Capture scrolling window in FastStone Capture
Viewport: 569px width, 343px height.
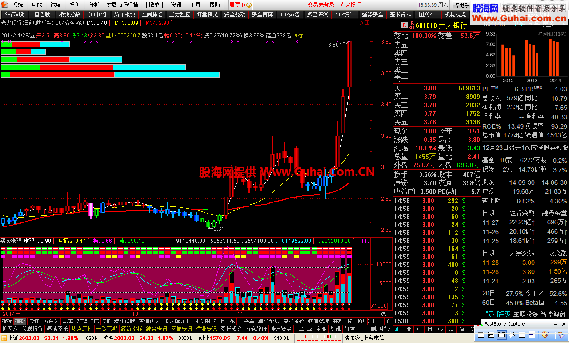(x=532, y=335)
